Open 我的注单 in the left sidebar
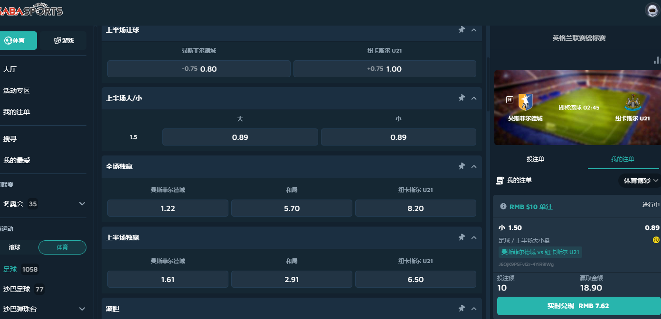This screenshot has width=661, height=319. 17,112
